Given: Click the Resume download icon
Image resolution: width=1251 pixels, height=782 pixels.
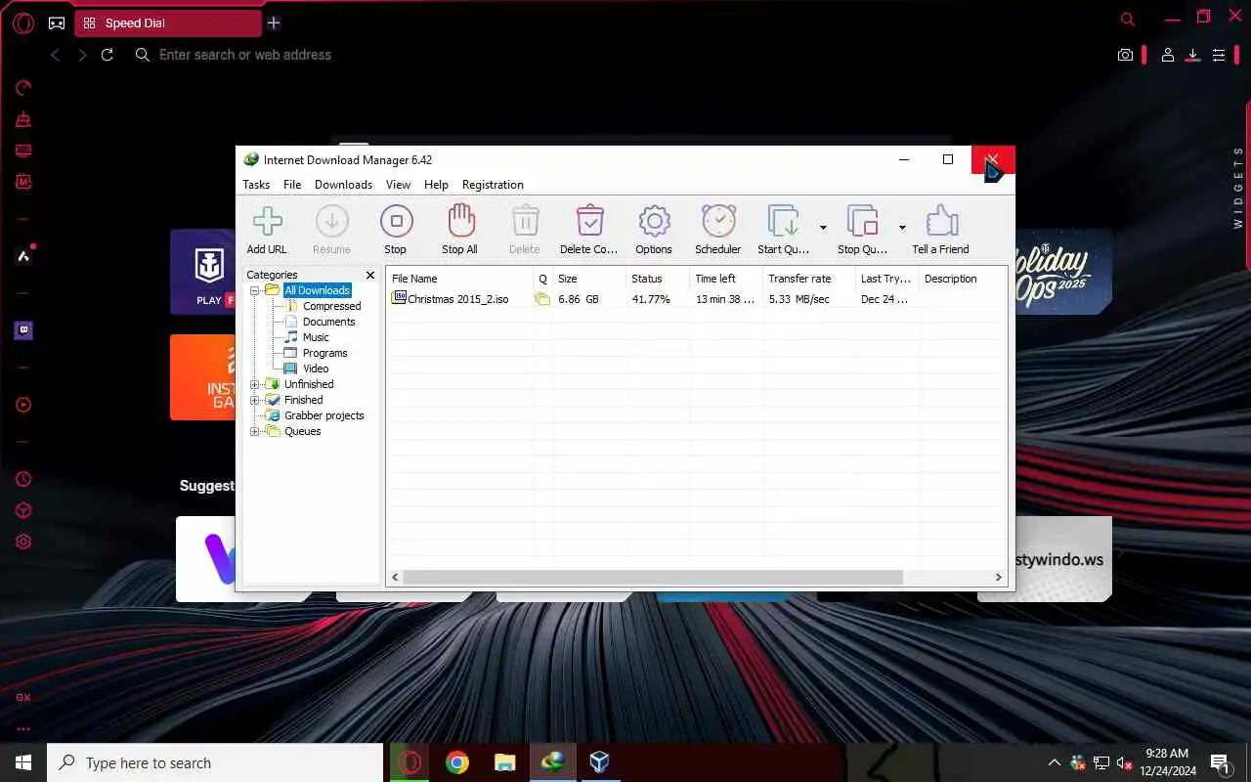Looking at the screenshot, I should [x=331, y=222].
